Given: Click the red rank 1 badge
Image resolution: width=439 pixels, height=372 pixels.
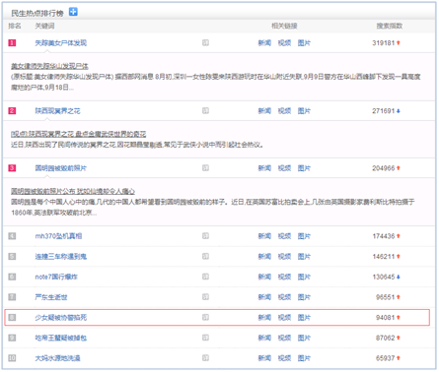Looking at the screenshot, I should pos(12,42).
